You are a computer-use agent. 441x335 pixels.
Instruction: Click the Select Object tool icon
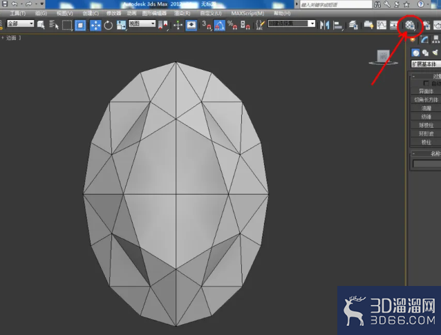41,25
